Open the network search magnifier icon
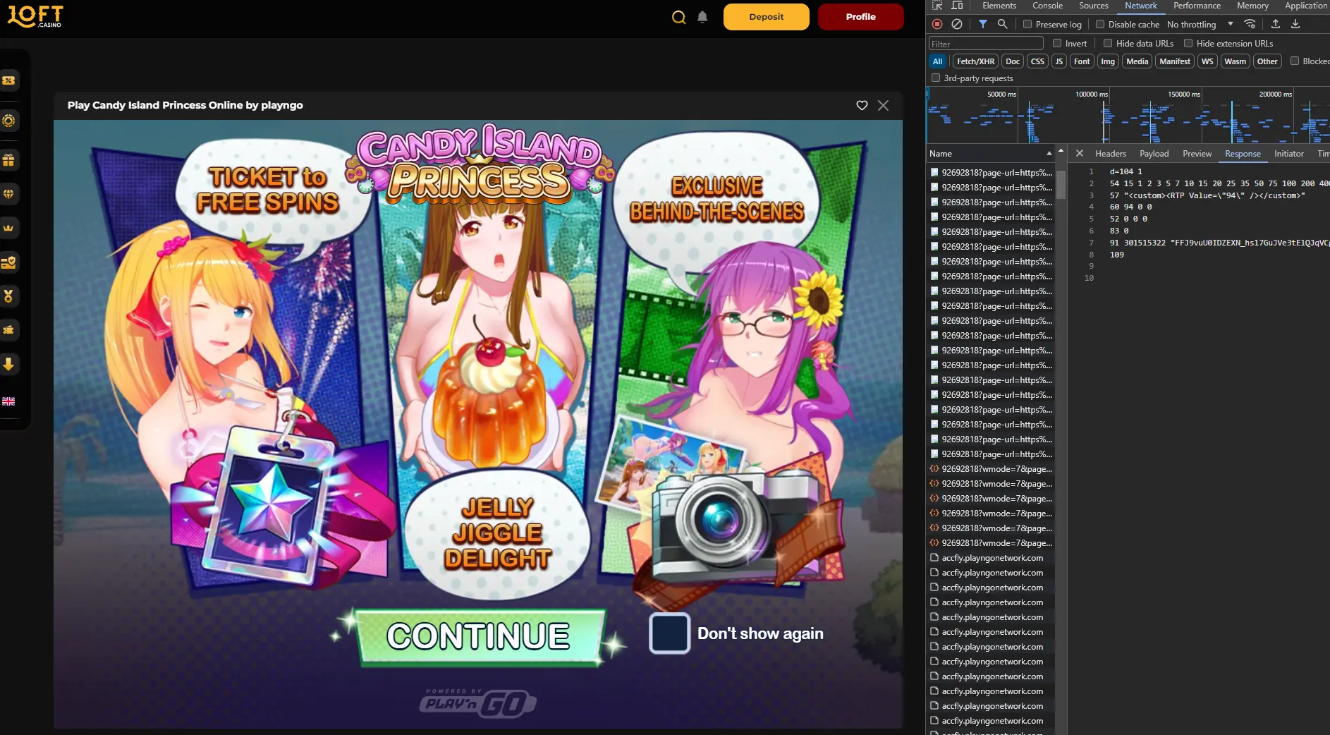Image resolution: width=1330 pixels, height=735 pixels. (1002, 24)
